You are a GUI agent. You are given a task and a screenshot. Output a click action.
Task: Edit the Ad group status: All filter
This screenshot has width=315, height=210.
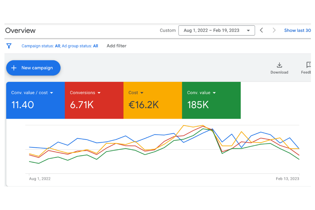(80, 46)
